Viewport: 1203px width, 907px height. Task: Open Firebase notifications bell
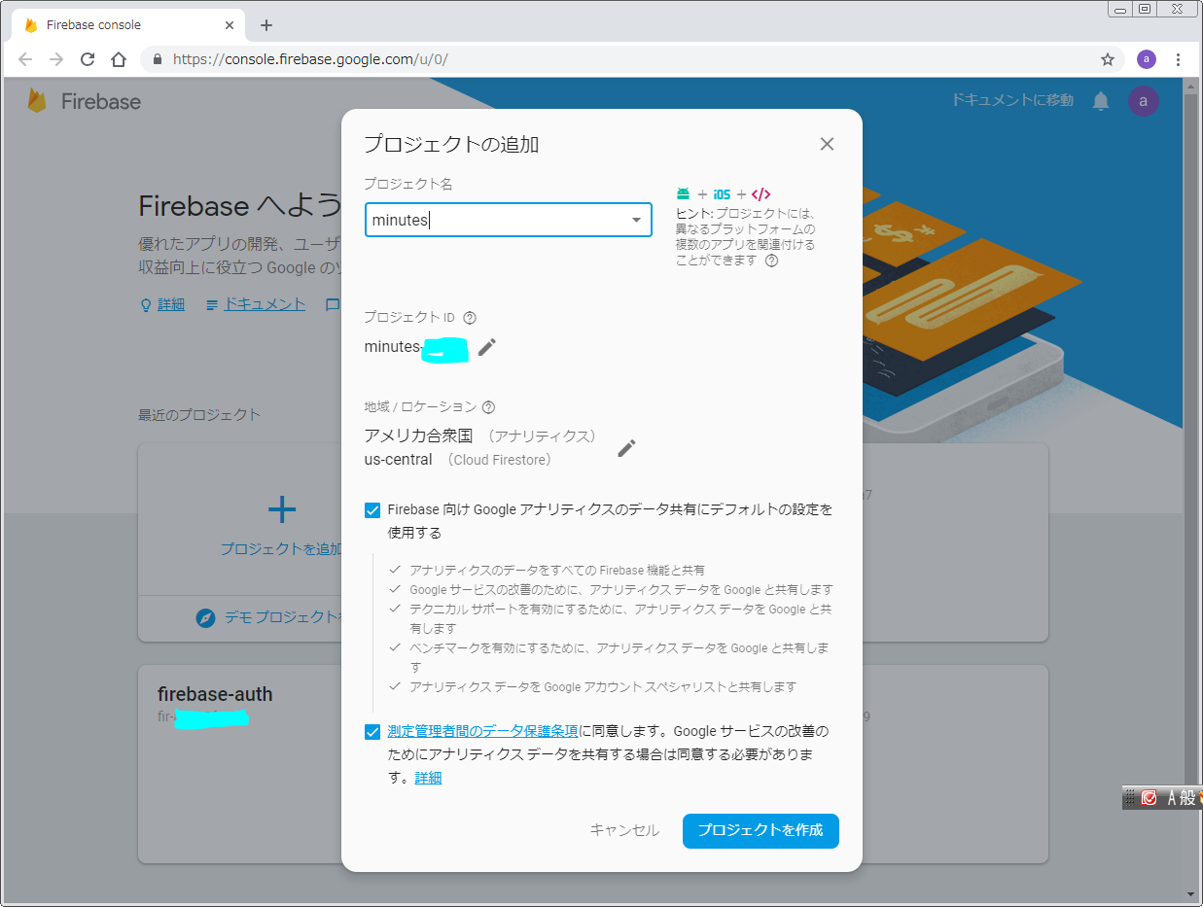pos(1101,101)
